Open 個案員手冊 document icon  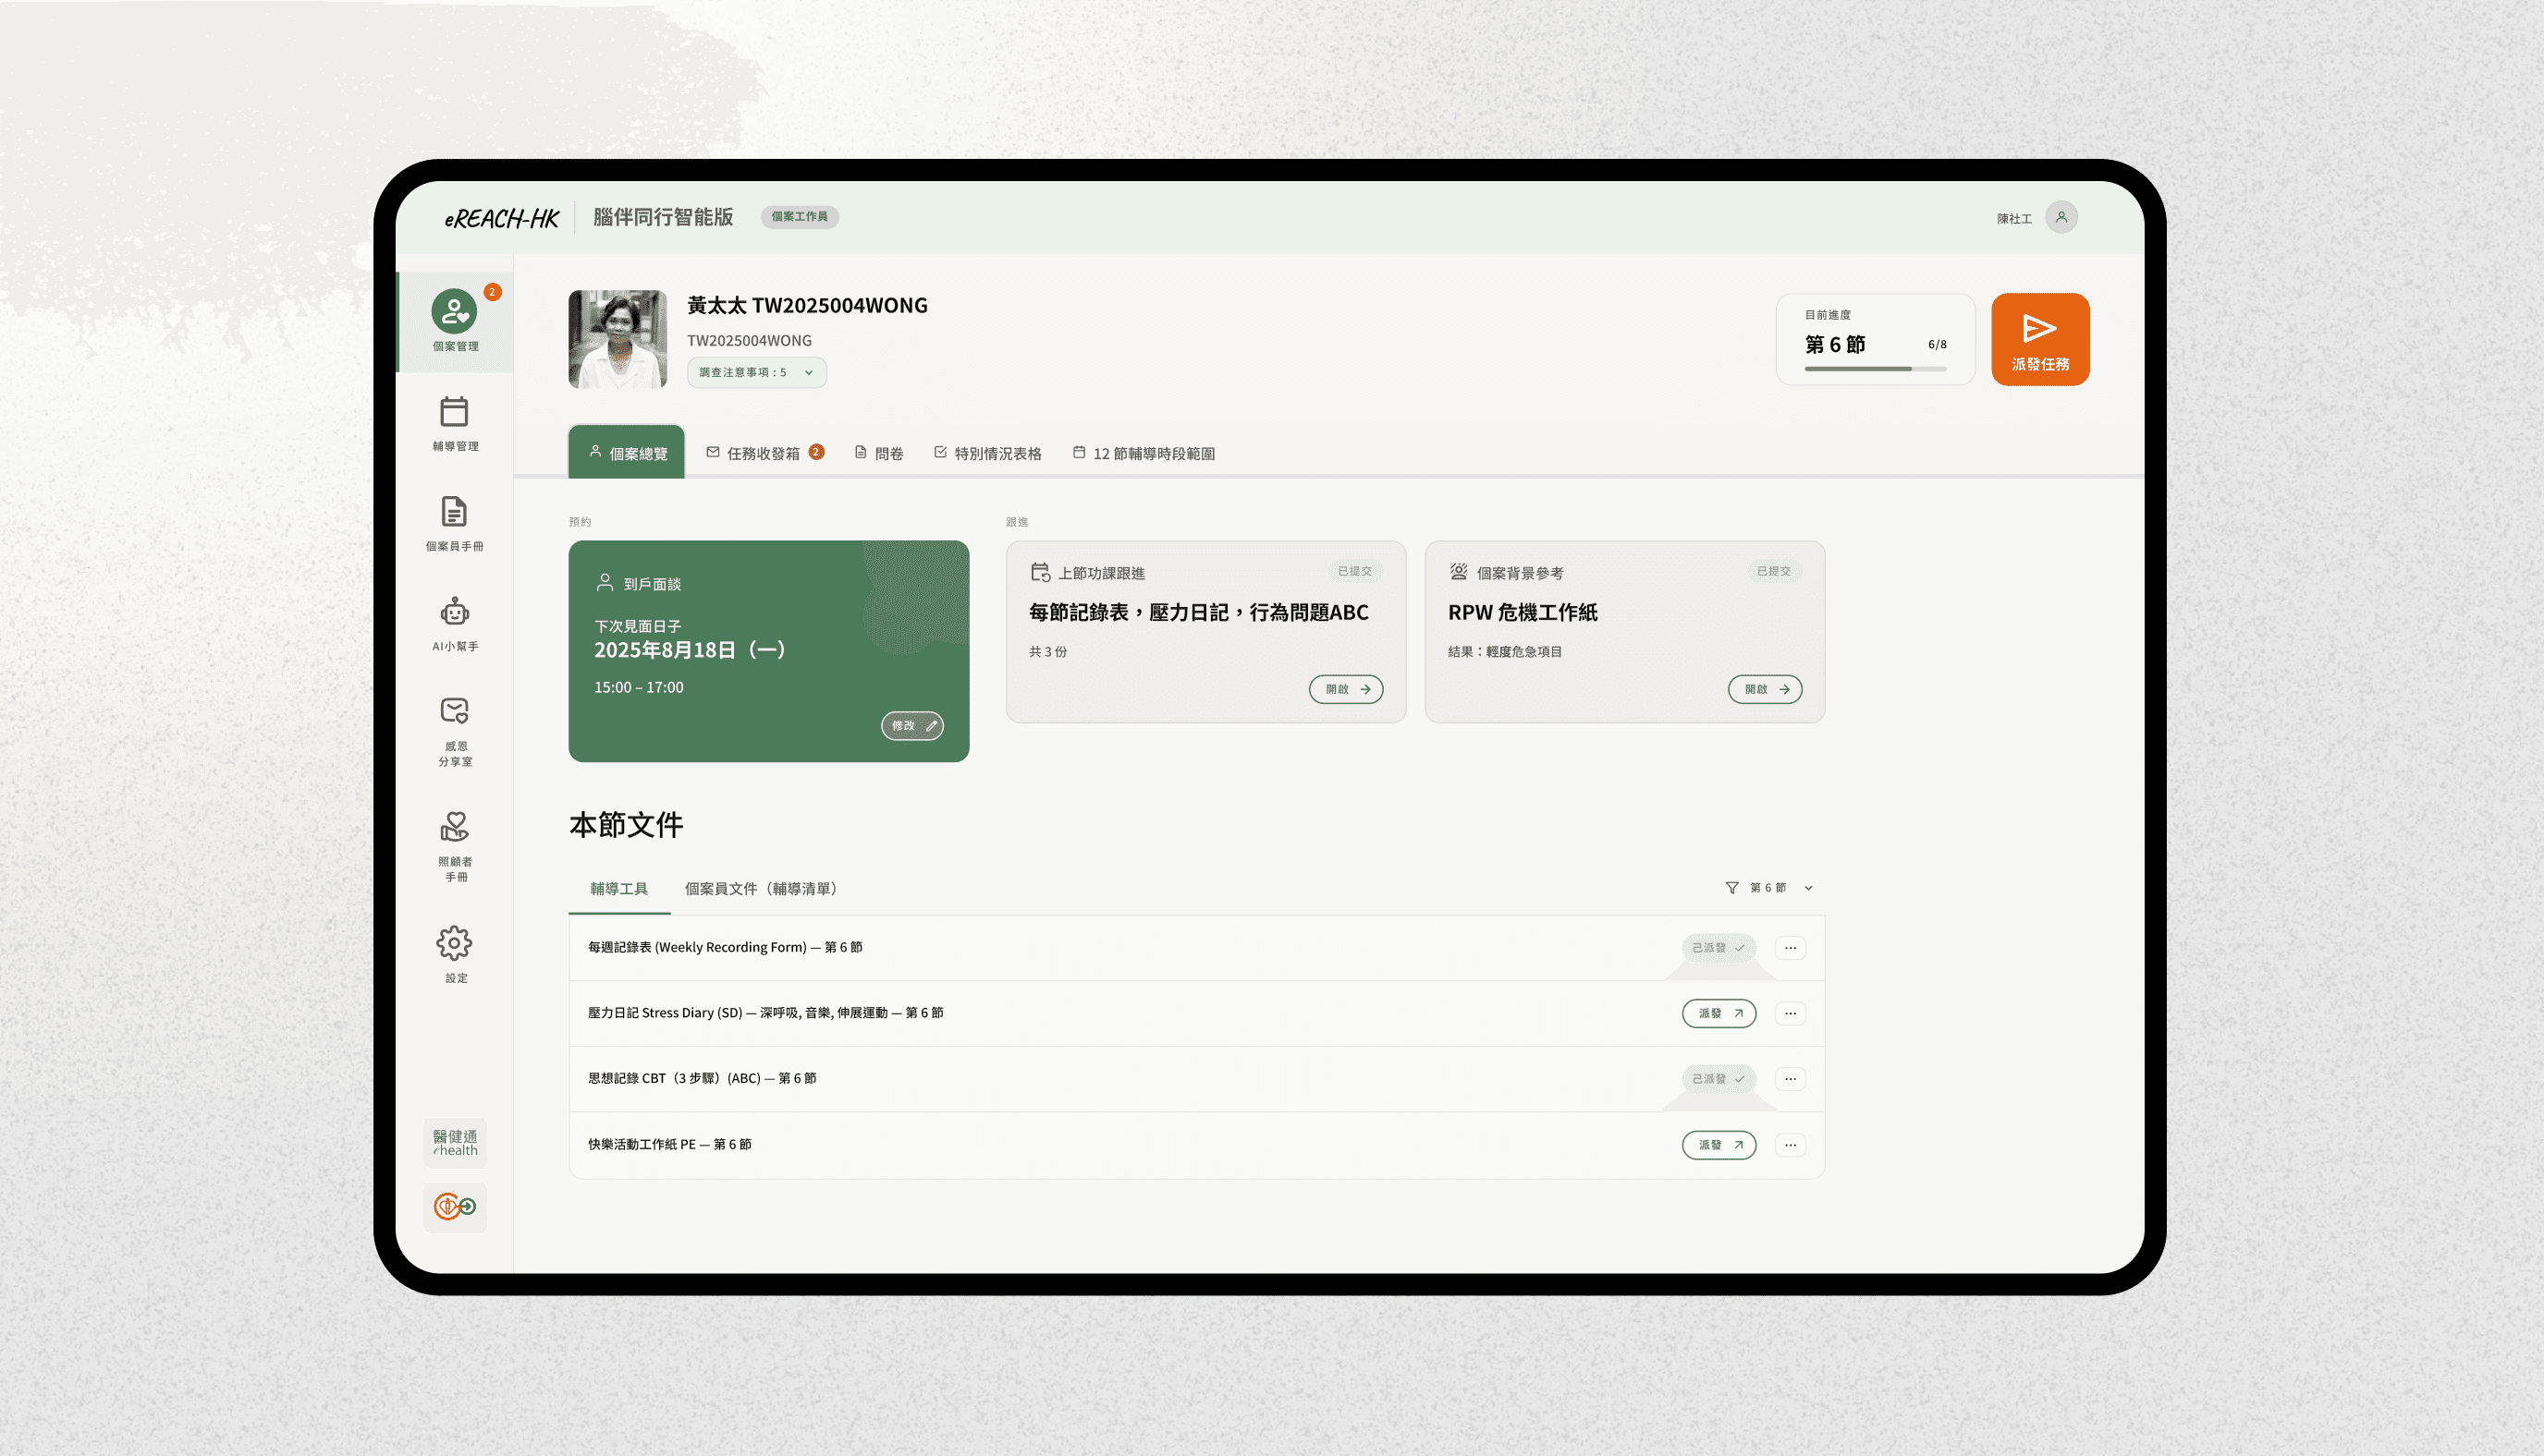(x=454, y=512)
